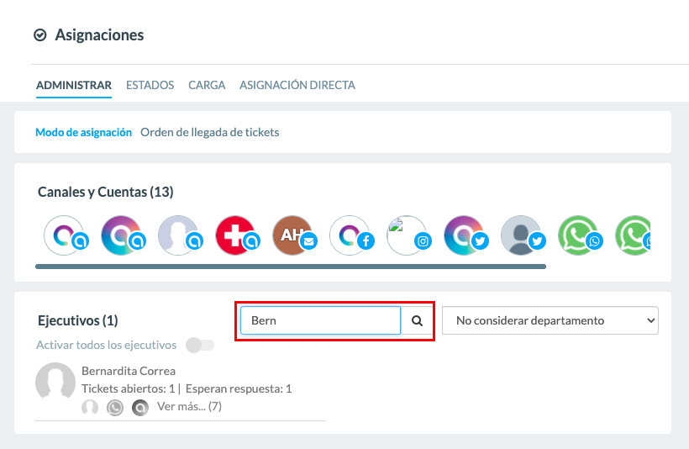Click the small profile channel icon under Bernardita
The height and width of the screenshot is (449, 689).
coord(90,407)
